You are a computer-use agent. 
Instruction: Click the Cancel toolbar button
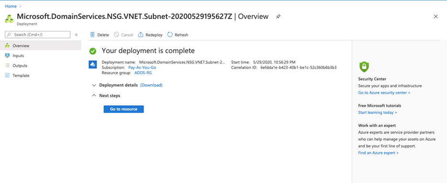[123, 35]
